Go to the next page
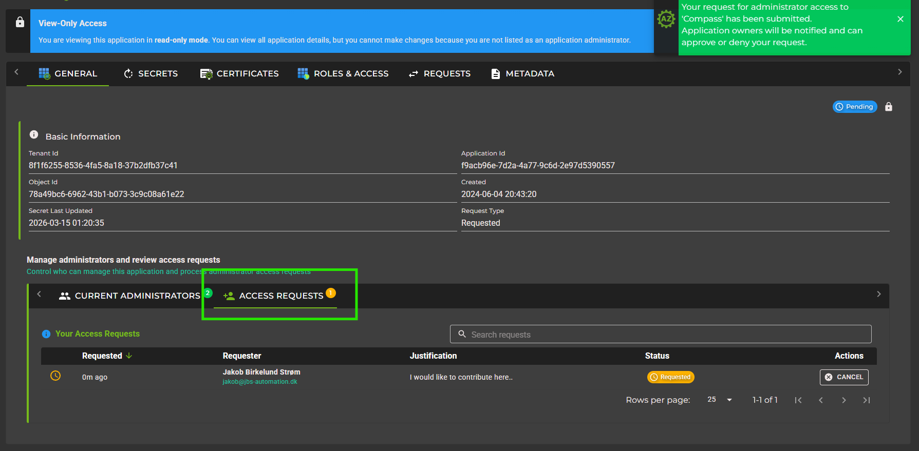Image resolution: width=919 pixels, height=451 pixels. (x=843, y=400)
